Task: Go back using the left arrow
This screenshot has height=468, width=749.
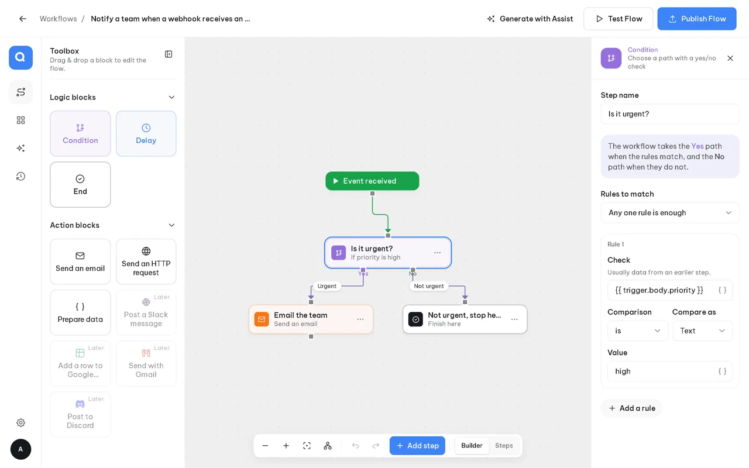Action: 23,19
